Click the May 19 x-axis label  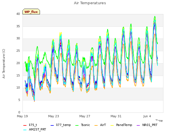pyautogui.click(x=22, y=116)
